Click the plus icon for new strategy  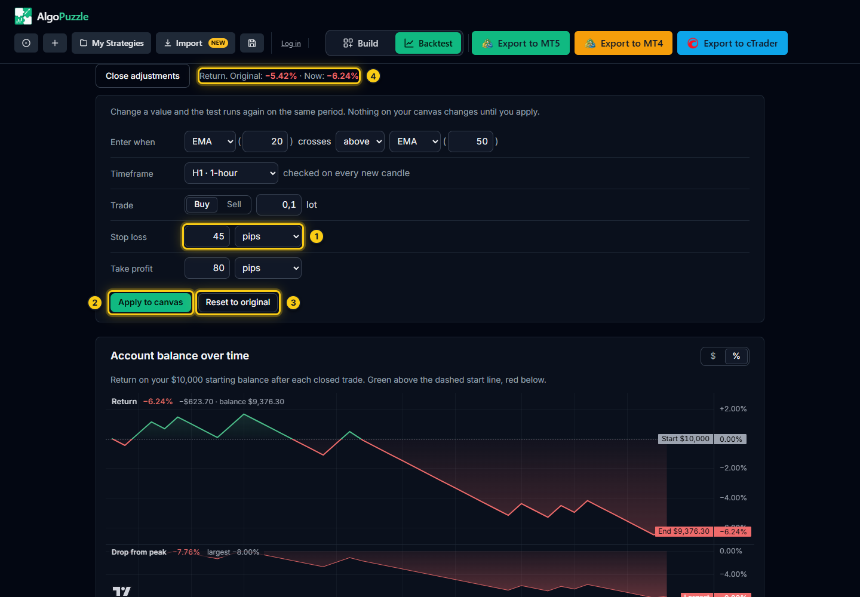pyautogui.click(x=55, y=43)
